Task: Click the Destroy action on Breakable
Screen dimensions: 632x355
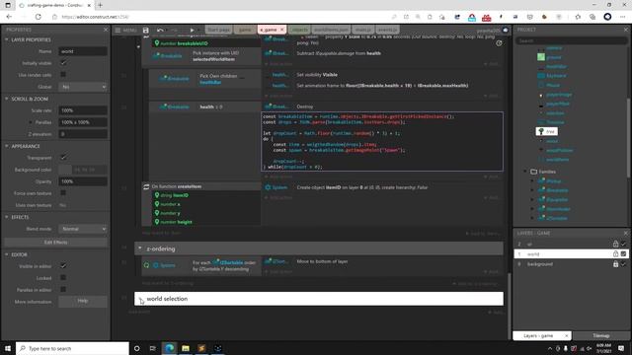Action: [x=305, y=106]
